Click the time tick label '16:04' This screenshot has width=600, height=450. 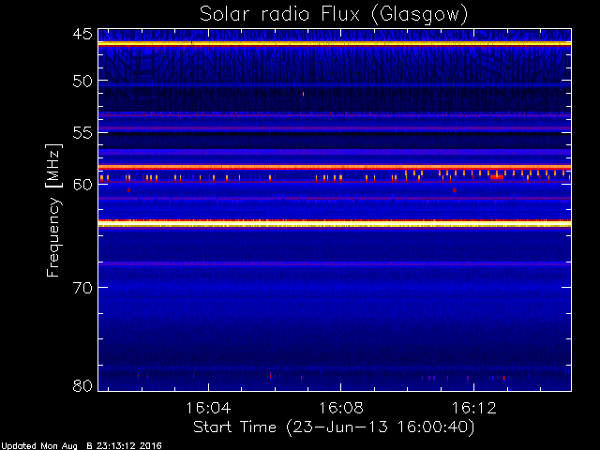coord(208,408)
